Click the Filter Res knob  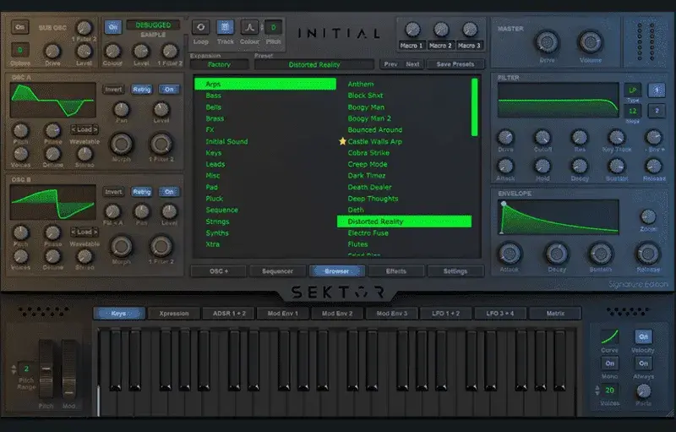580,138
